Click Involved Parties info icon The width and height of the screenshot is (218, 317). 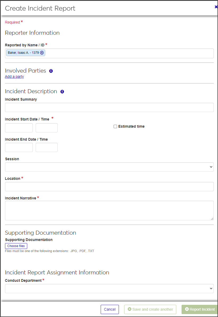click(x=51, y=71)
